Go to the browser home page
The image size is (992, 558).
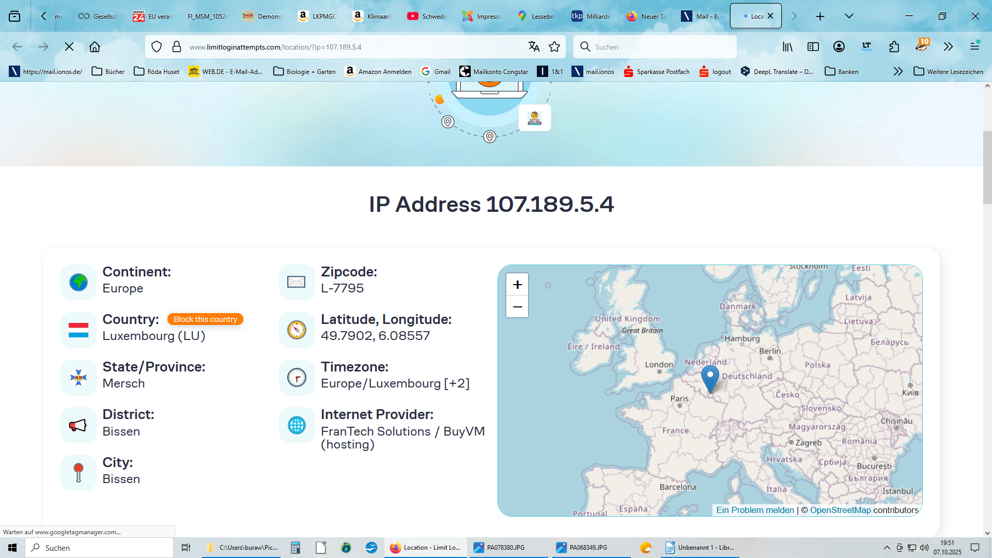click(95, 47)
